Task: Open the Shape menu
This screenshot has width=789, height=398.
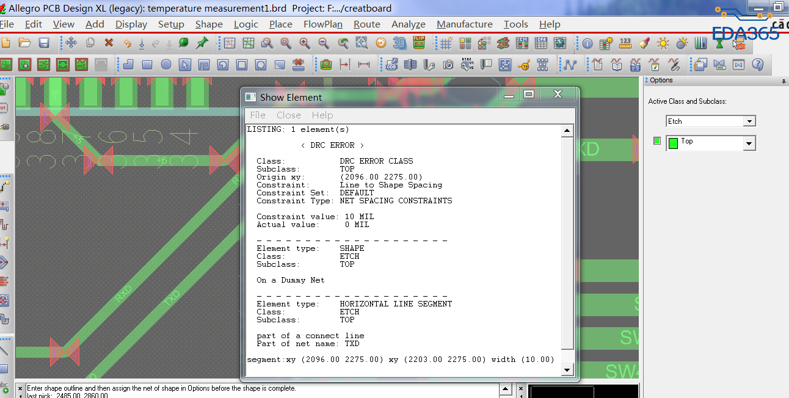Action: click(209, 24)
